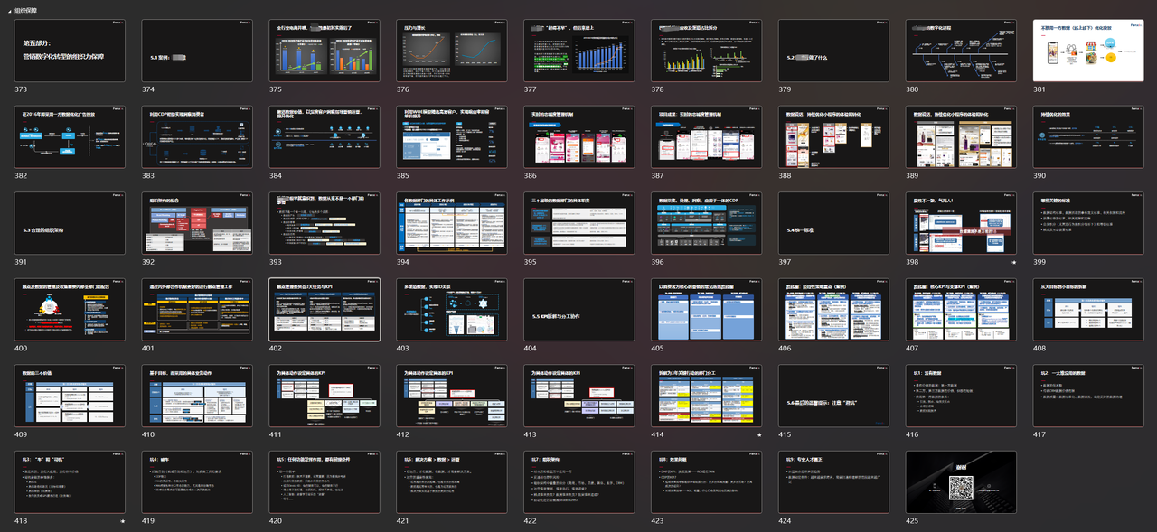
Task: Select slide 392 titled 组织架构的配合
Action: coord(197,223)
